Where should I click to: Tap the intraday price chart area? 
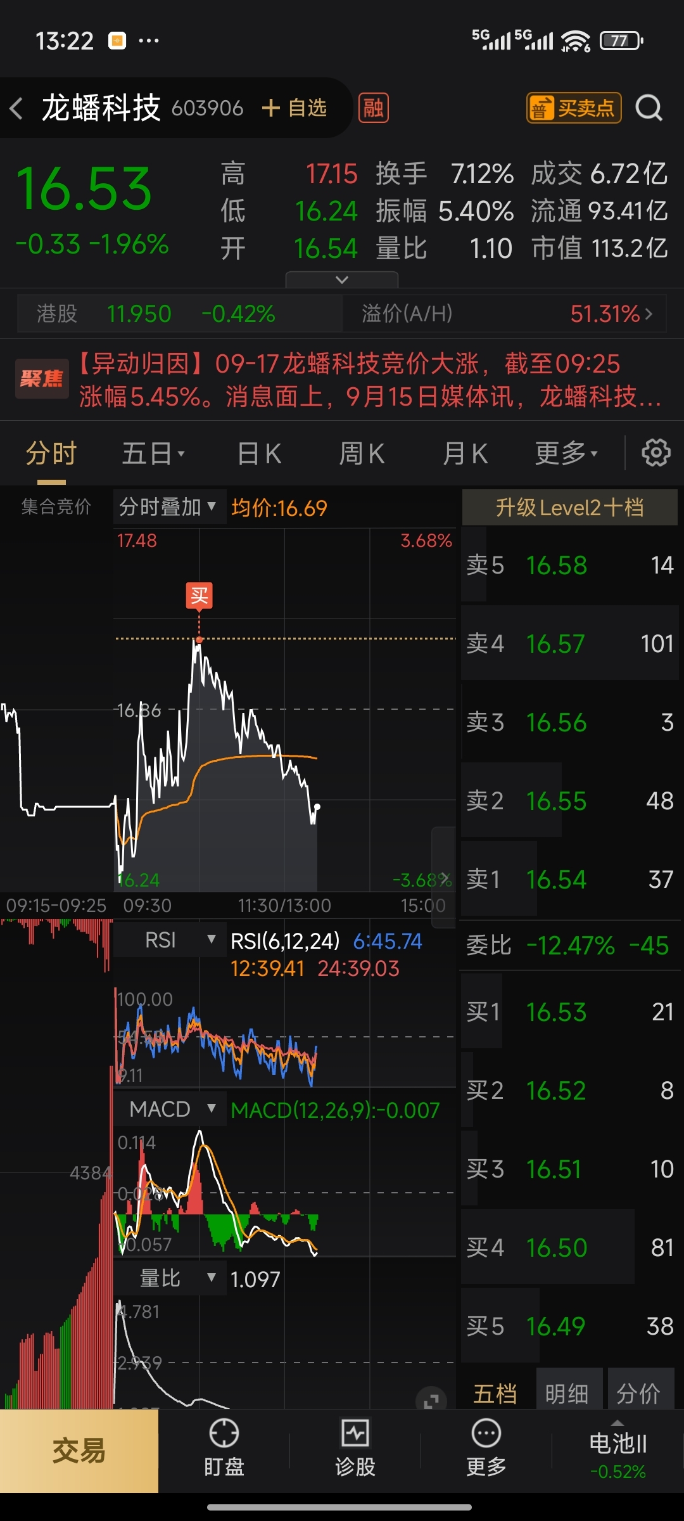click(285, 710)
